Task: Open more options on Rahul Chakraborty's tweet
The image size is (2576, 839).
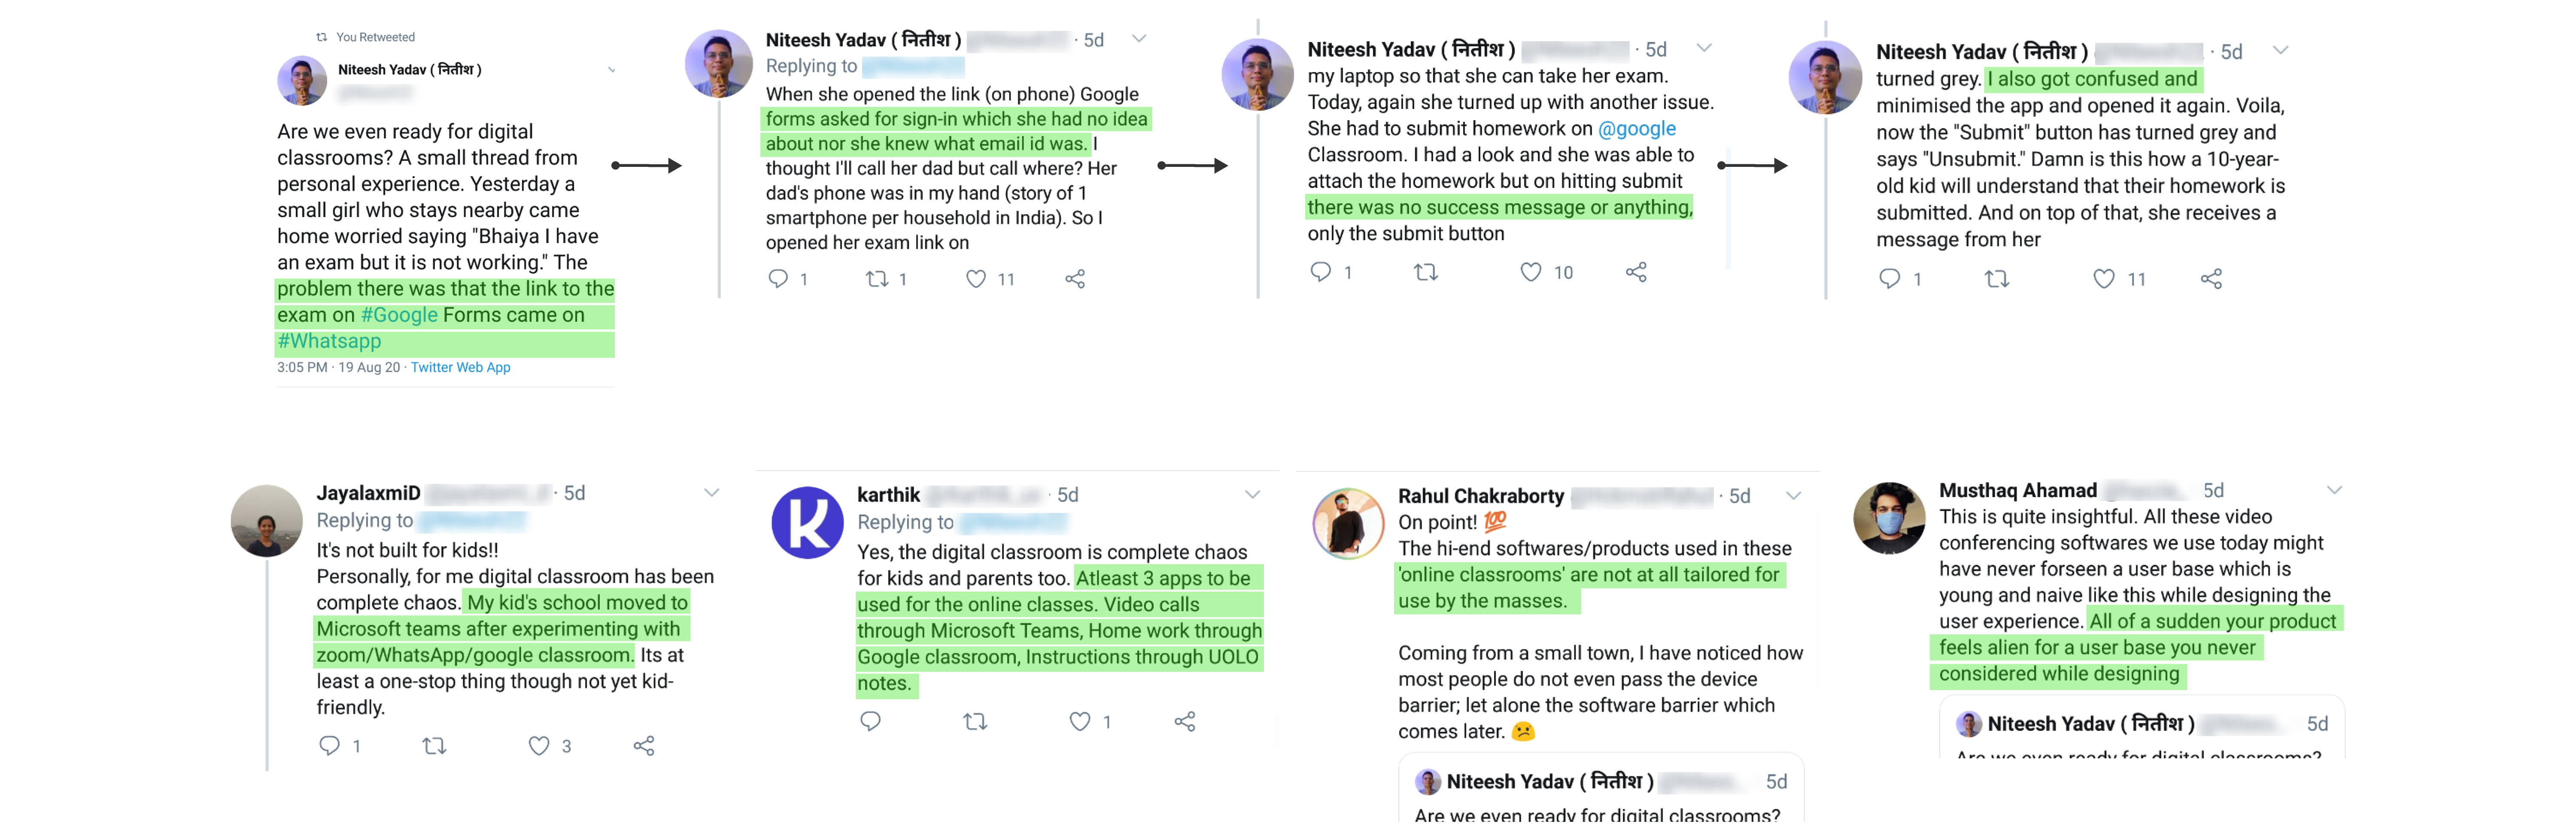Action: coord(1793,495)
